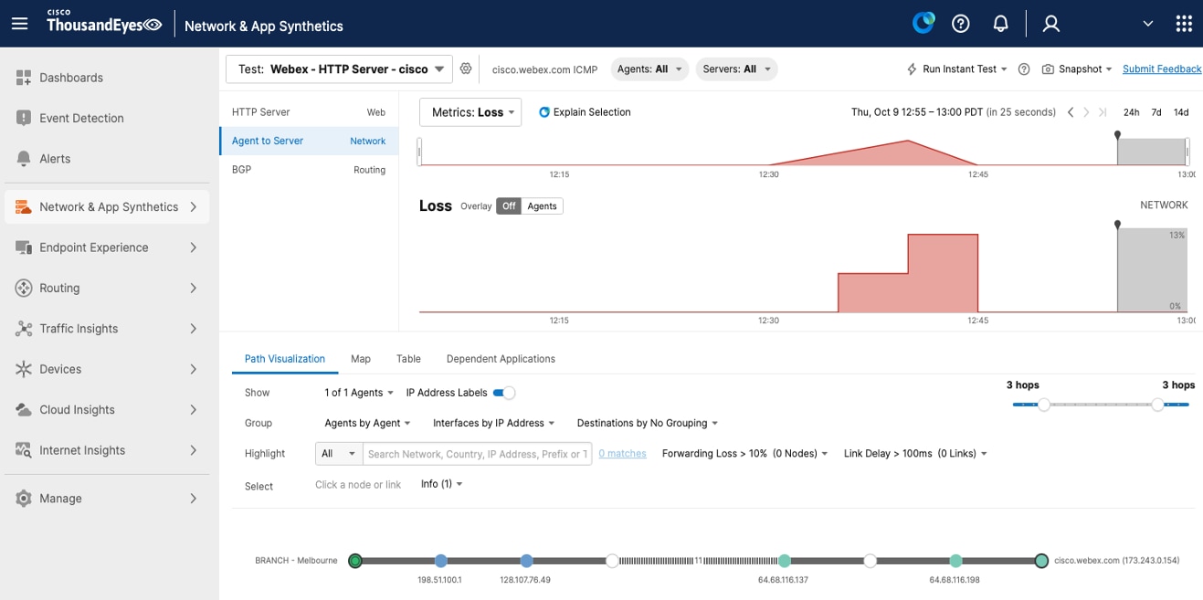
Task: Click the left hops slider handle
Action: click(x=1044, y=405)
